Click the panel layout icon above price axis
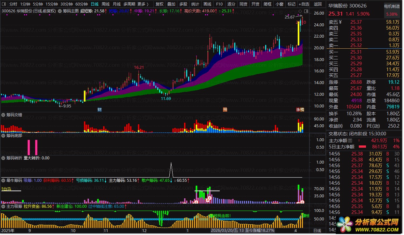The image size is (404, 235). 306,11
